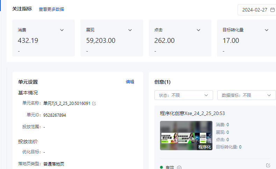The image size is (276, 169).
Task: Click the 基本情况 section label
Action: (28, 93)
